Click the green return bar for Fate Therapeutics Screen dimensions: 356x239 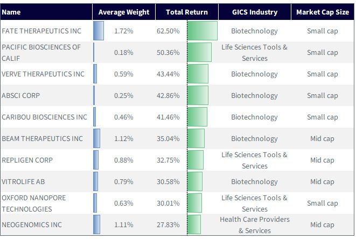[203, 31]
